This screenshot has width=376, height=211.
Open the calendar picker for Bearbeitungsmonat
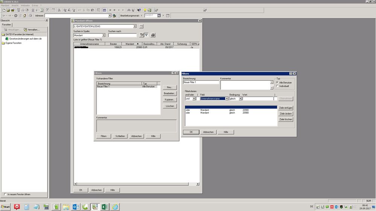click(x=159, y=15)
